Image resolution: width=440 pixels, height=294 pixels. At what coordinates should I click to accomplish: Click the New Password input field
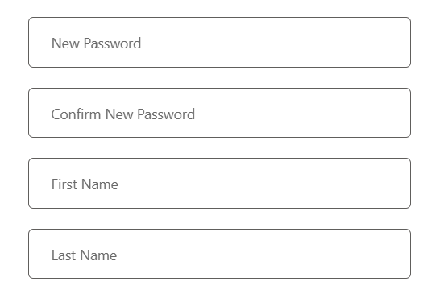point(219,43)
